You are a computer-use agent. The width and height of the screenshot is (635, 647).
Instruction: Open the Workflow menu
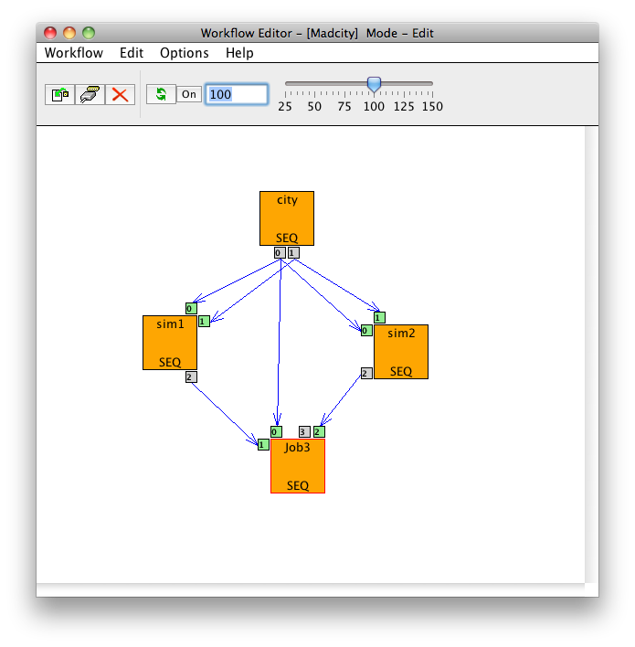click(x=74, y=53)
